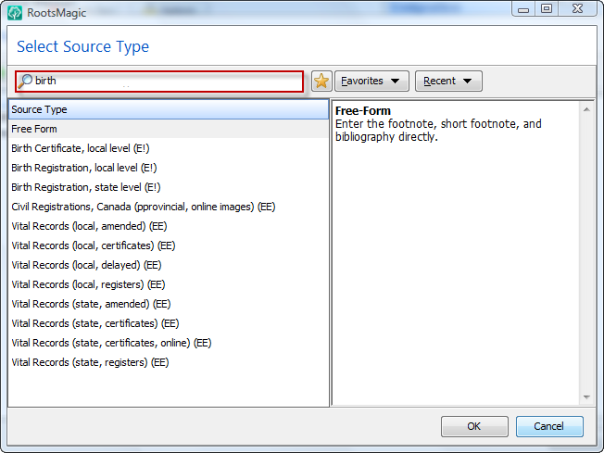Image resolution: width=604 pixels, height=453 pixels.
Task: Click the Source Type column header
Action: click(169, 109)
